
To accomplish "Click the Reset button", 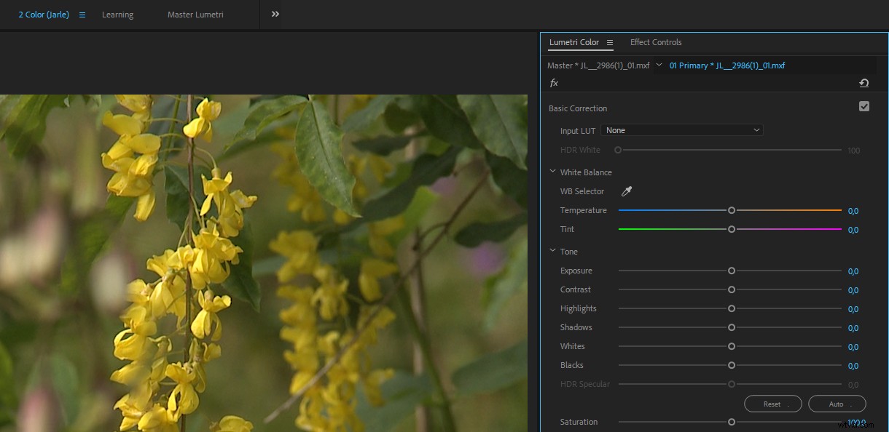I will click(x=772, y=404).
